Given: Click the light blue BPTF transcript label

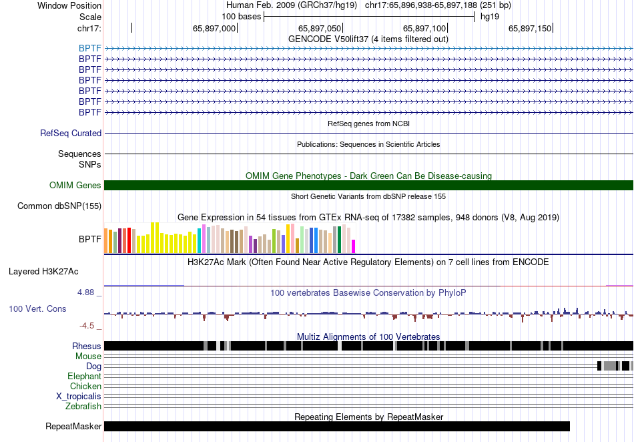Looking at the screenshot, I should click(90, 49).
